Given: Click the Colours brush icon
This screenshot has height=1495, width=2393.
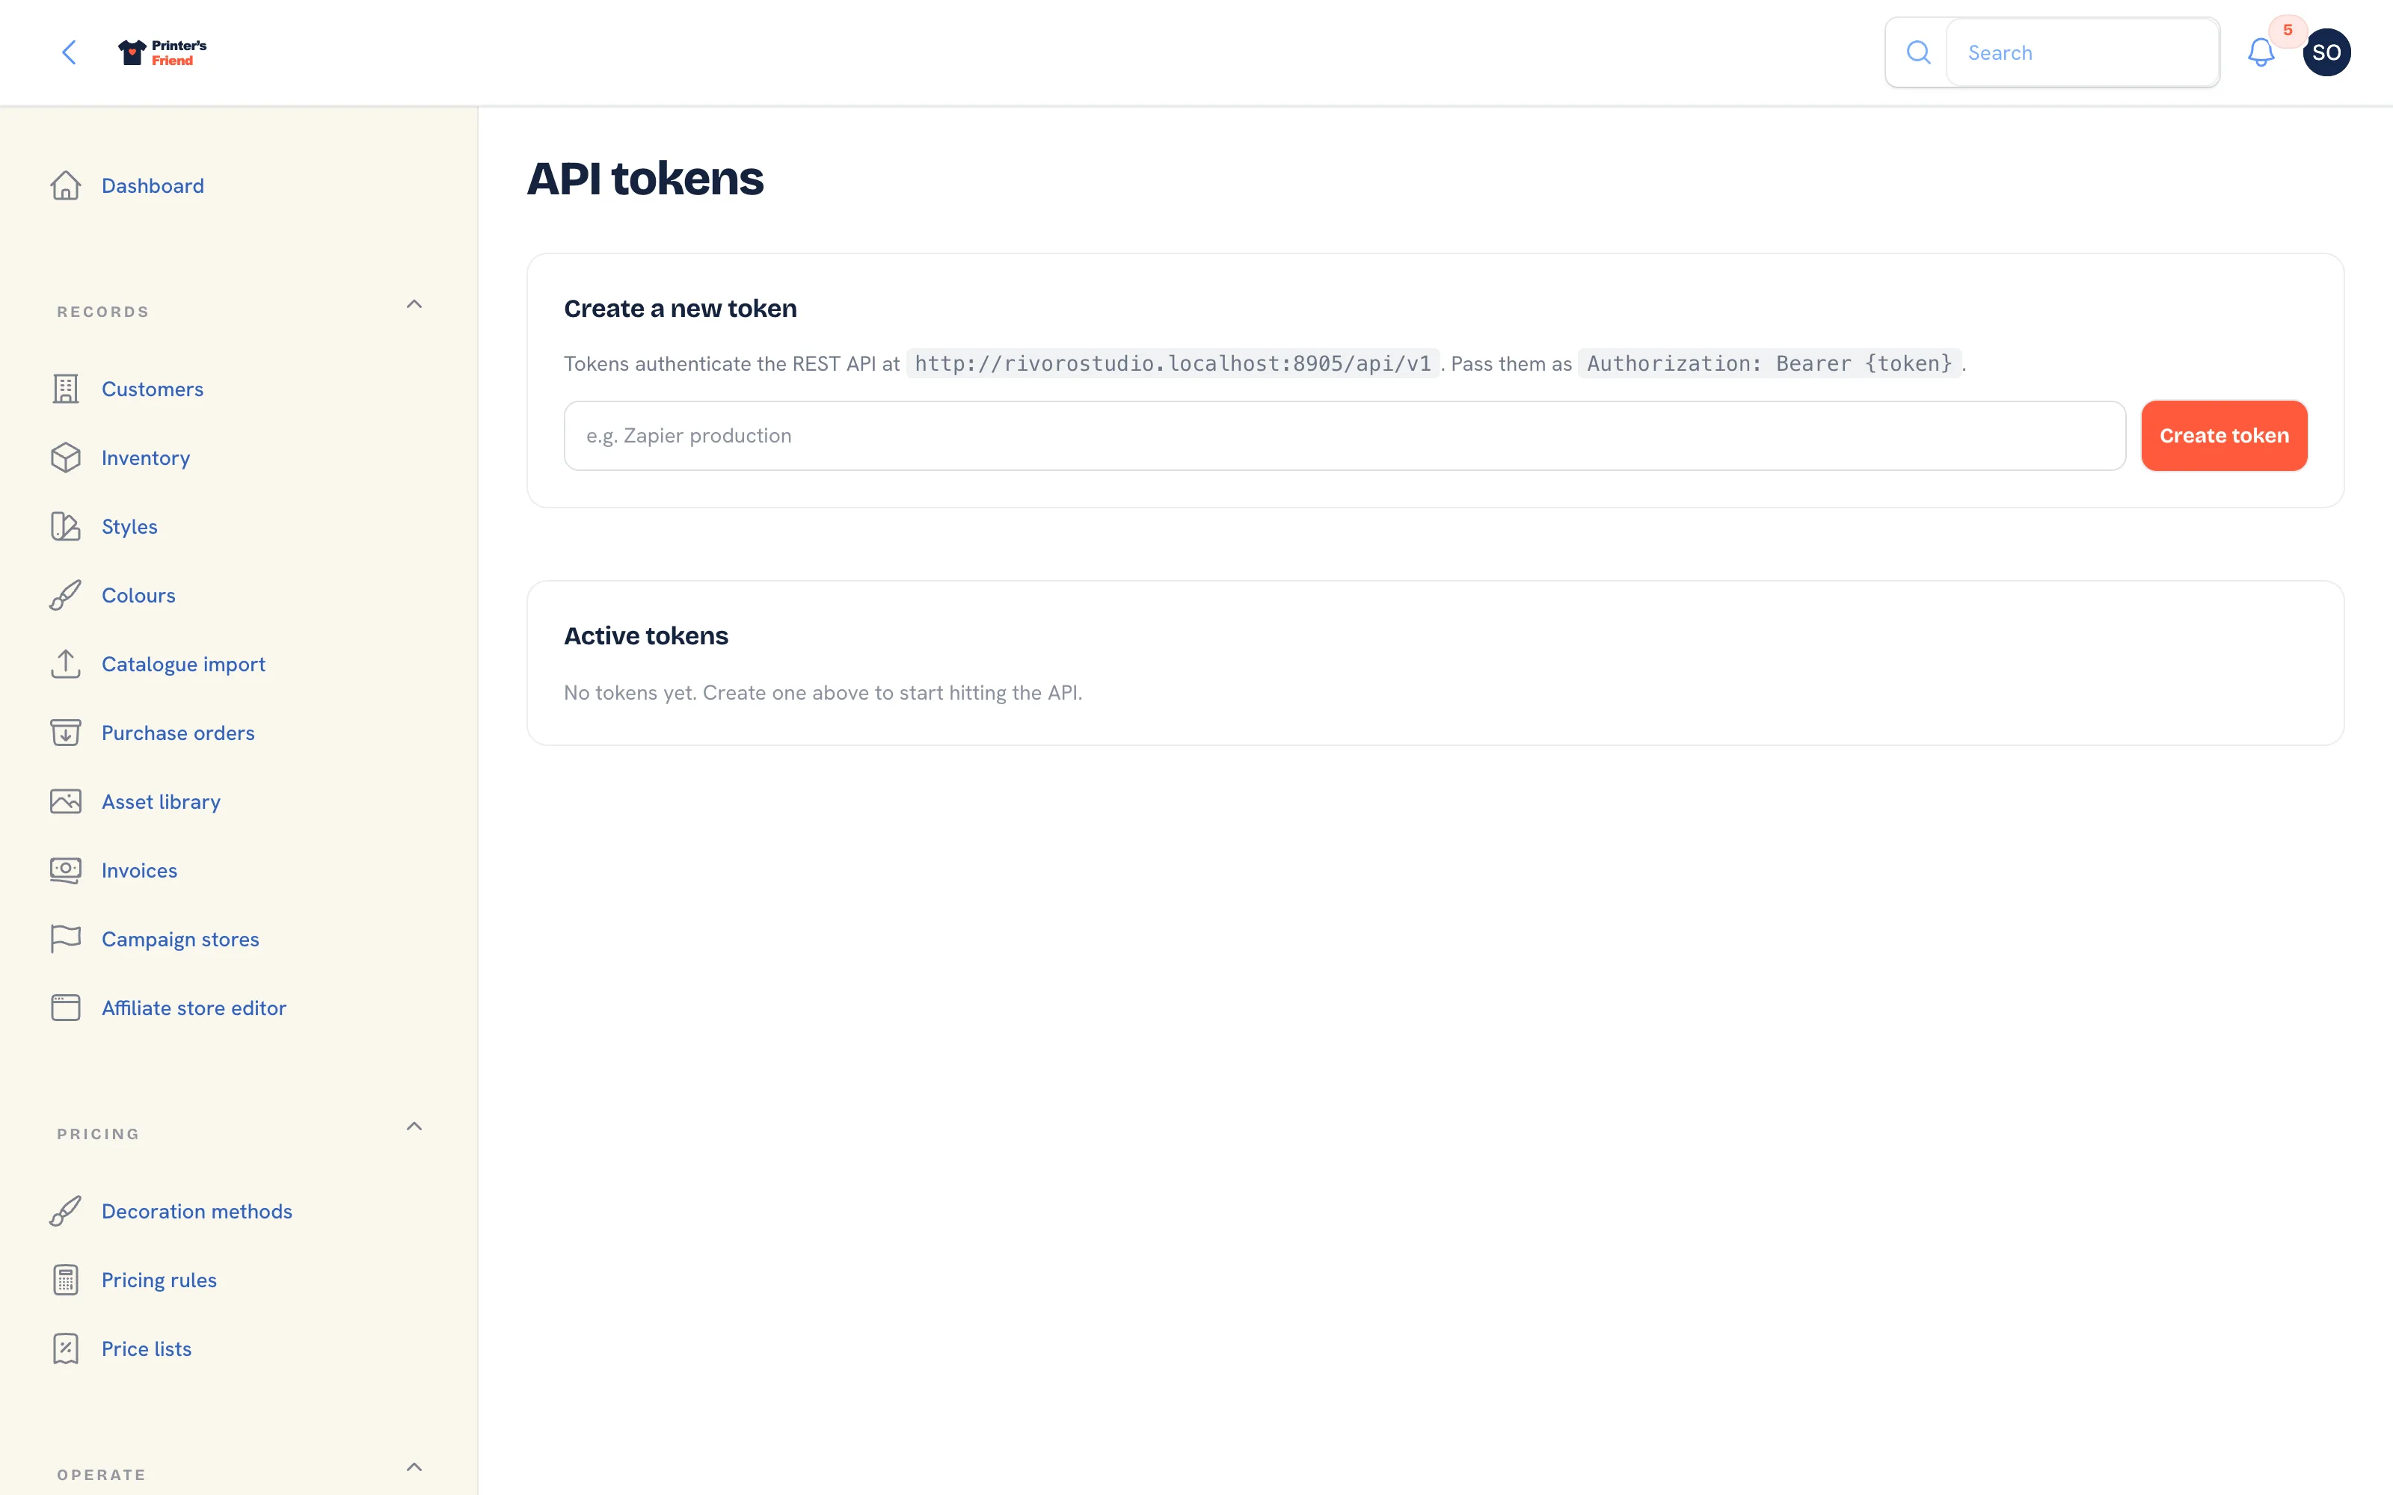Looking at the screenshot, I should point(65,595).
